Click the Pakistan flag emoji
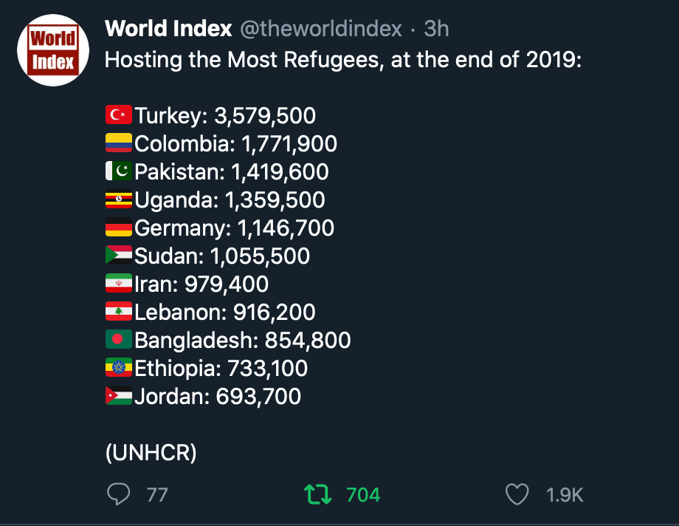 pyautogui.click(x=119, y=171)
